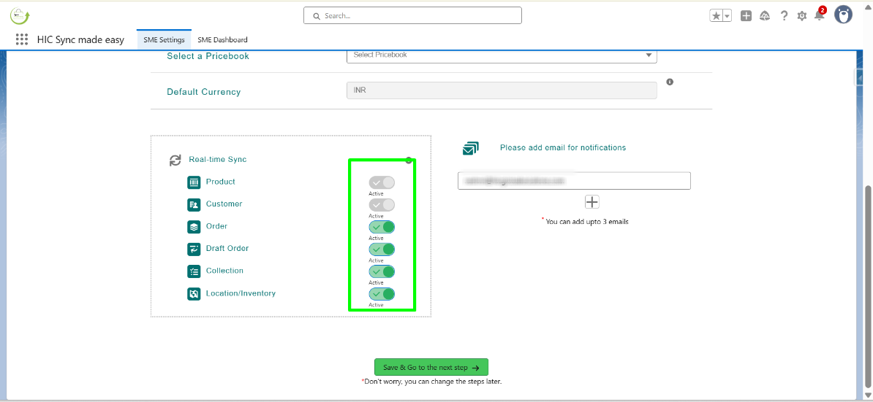Image resolution: width=873 pixels, height=402 pixels.
Task: Click the Real-time Sync refresh icon
Action: coord(175,161)
